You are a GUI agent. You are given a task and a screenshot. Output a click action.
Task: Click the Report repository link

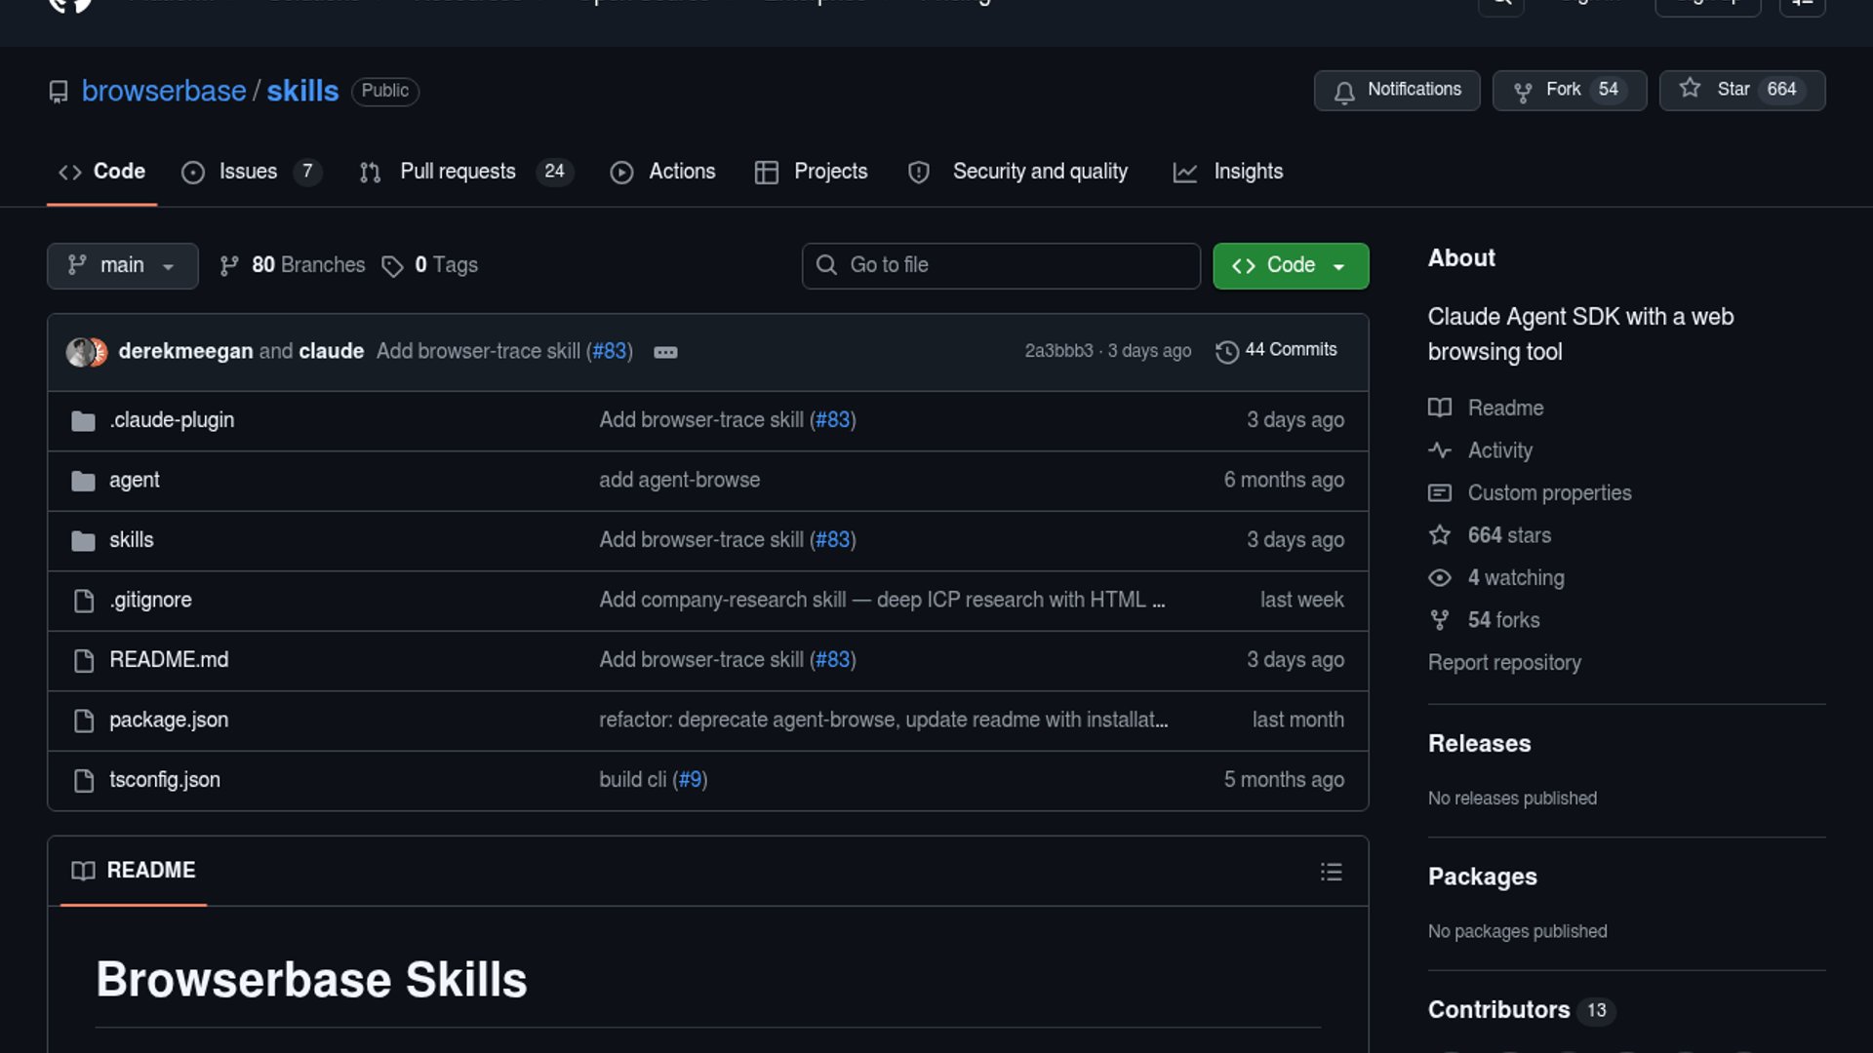pos(1503,662)
